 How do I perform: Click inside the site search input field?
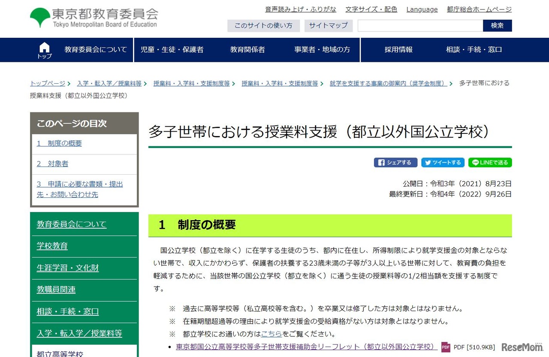[x=420, y=25]
